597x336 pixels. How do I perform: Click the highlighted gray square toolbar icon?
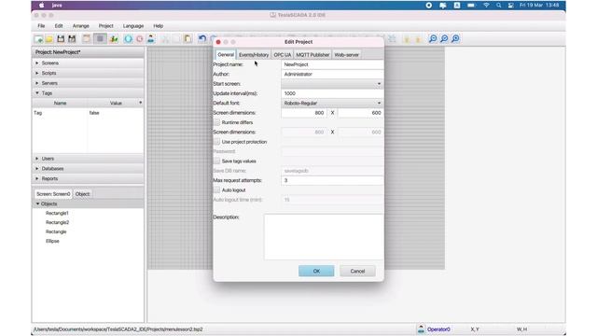point(100,39)
